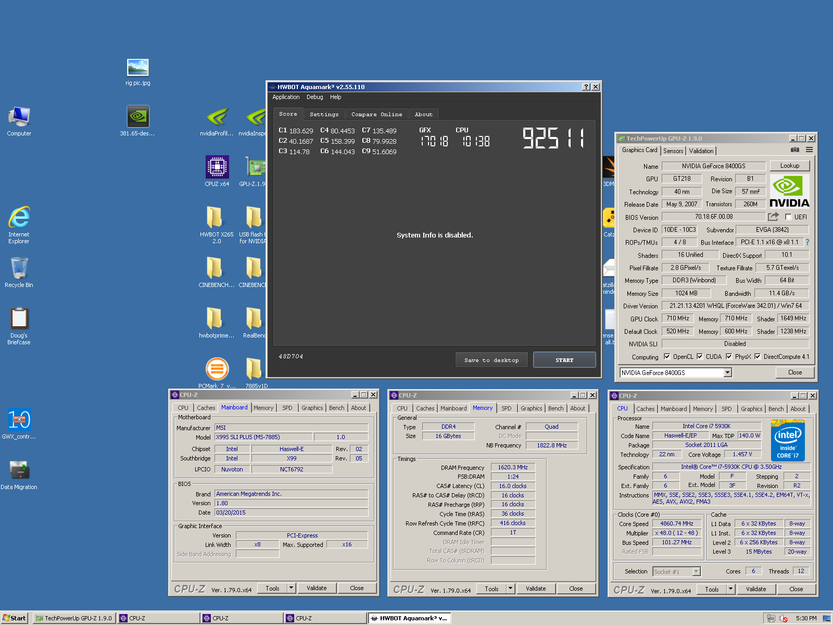This screenshot has width=833, height=625.
Task: Click the GPU-Z BIOS share/export icon
Action: pos(774,216)
